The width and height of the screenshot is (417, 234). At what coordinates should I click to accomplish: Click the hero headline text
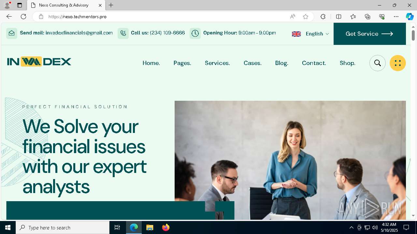point(85,156)
